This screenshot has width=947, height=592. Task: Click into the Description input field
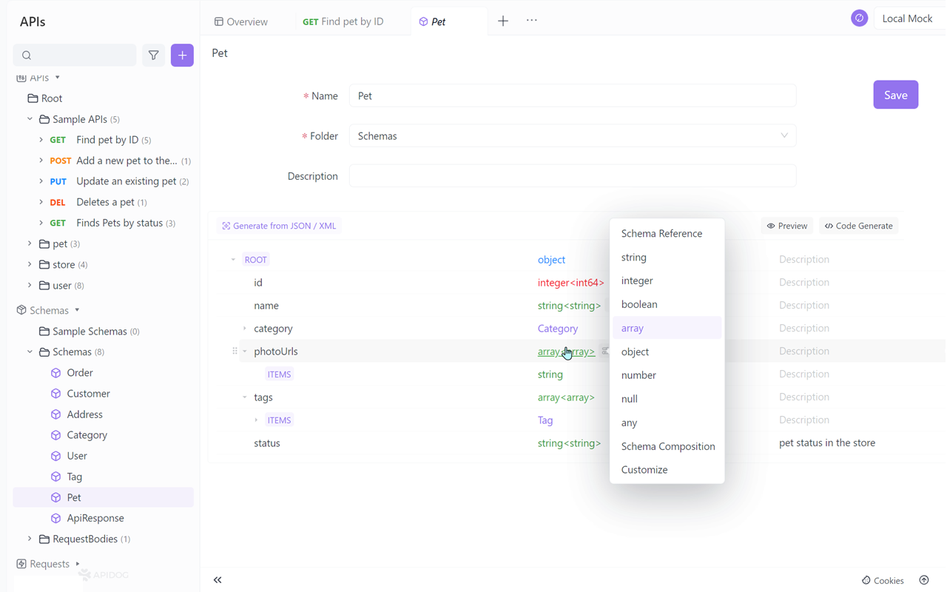click(x=573, y=176)
